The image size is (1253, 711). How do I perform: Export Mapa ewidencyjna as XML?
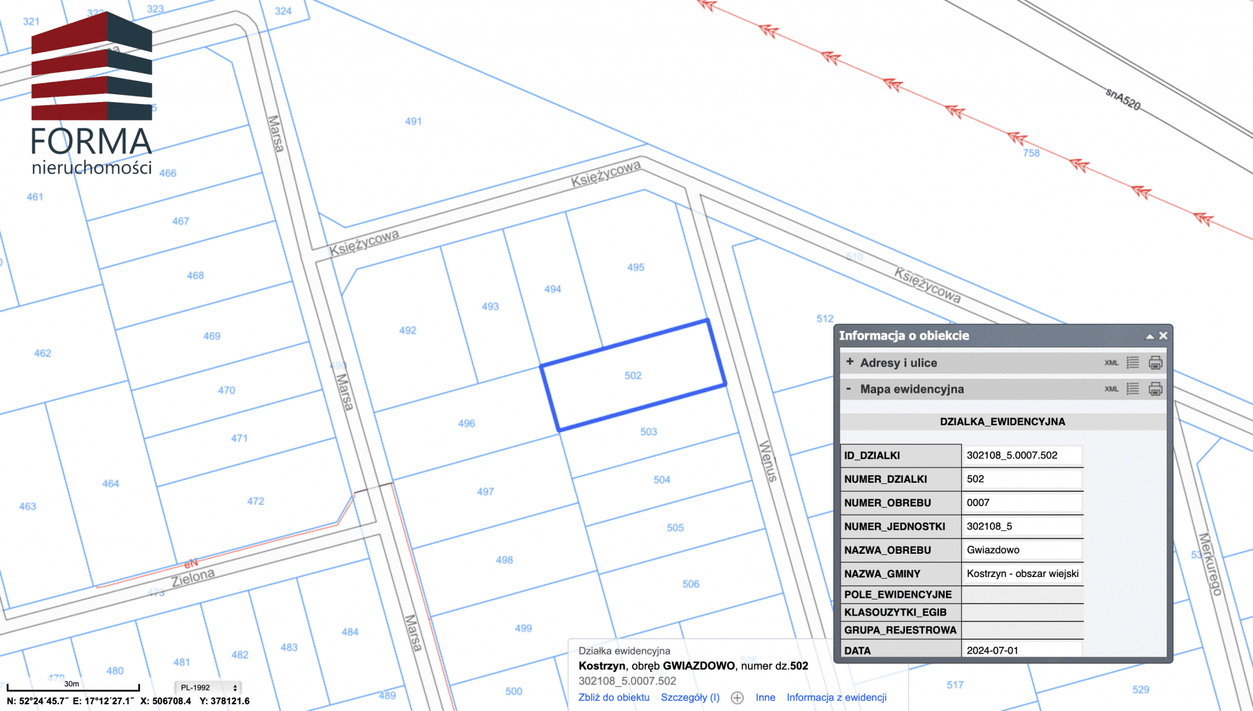tap(1111, 389)
